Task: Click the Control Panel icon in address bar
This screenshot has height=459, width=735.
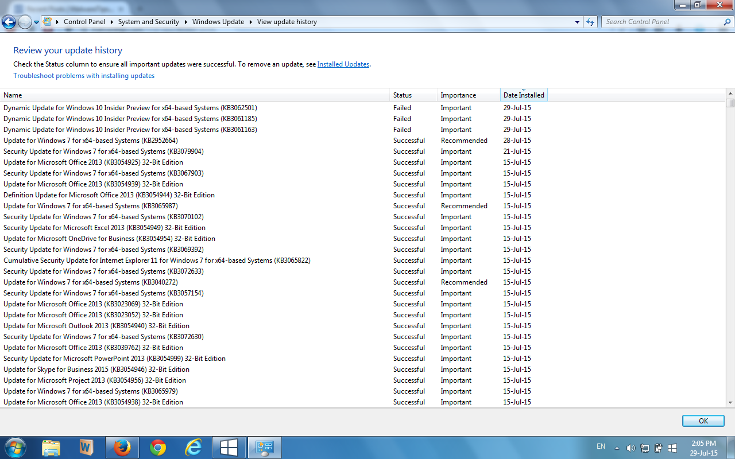Action: click(x=48, y=22)
